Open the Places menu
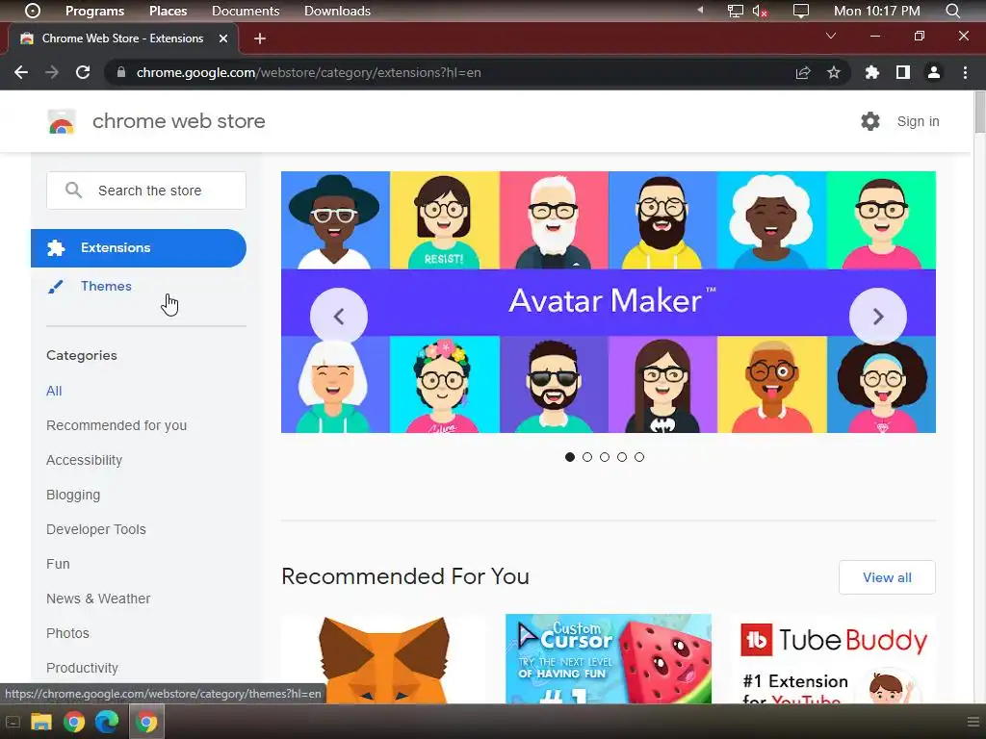The height and width of the screenshot is (739, 986). (168, 11)
